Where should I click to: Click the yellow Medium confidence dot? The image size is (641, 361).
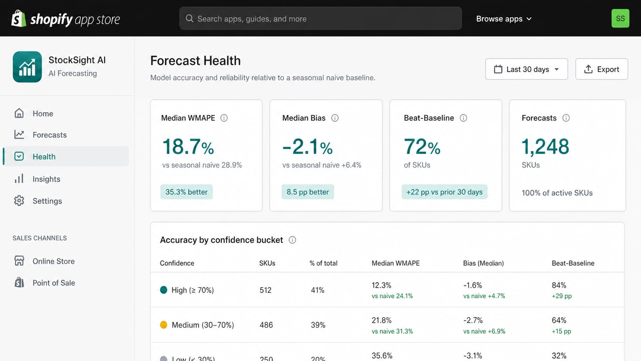click(x=163, y=325)
